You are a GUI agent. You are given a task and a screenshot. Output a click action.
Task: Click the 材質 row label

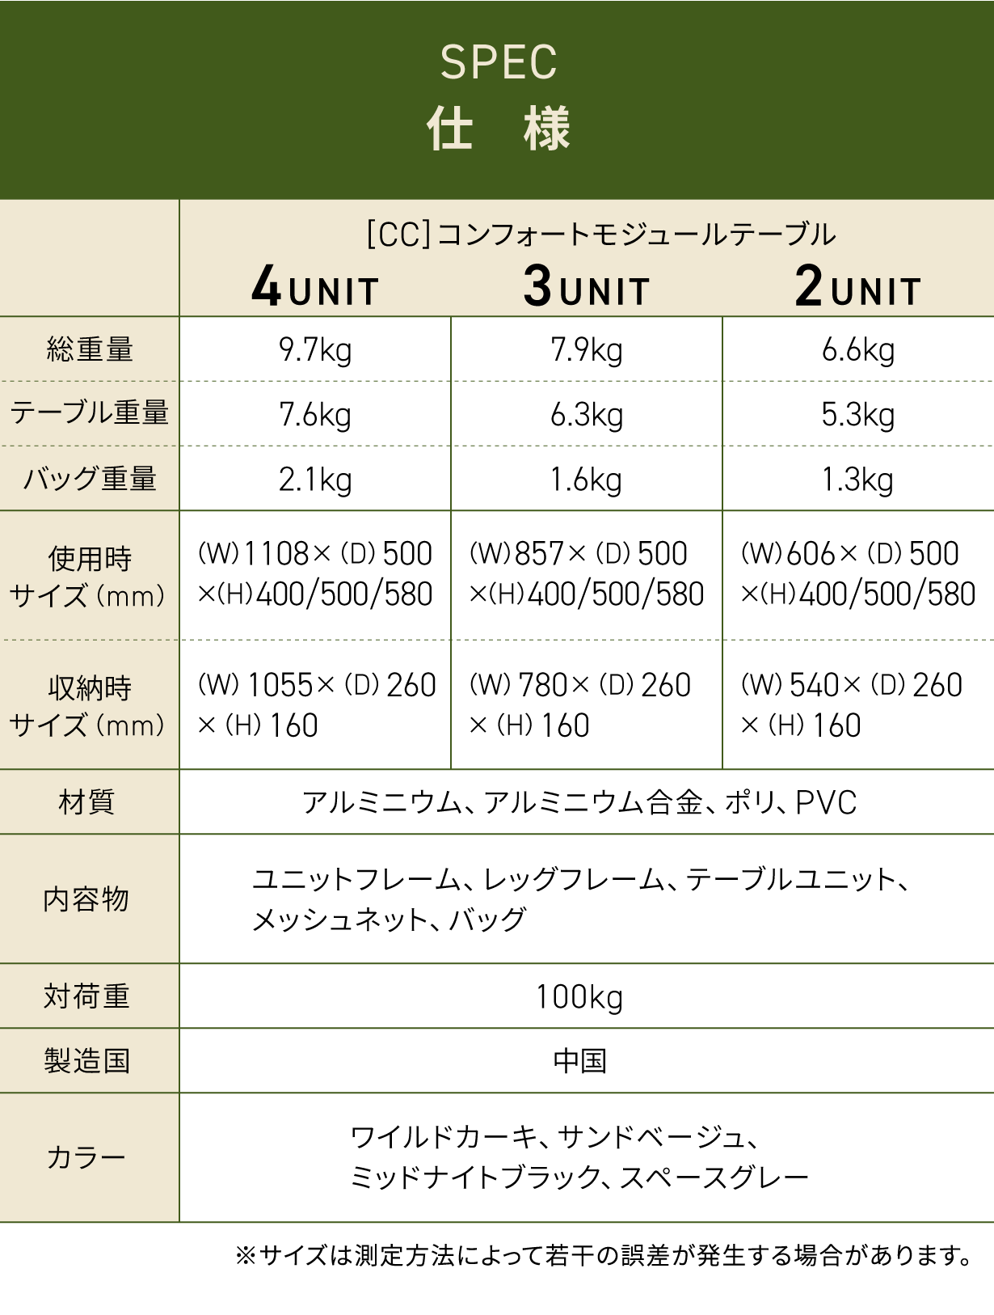click(x=87, y=802)
